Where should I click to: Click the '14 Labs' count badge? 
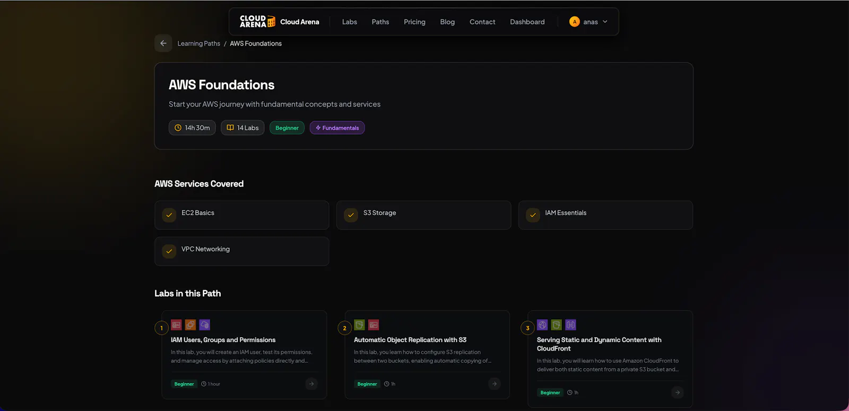(242, 128)
